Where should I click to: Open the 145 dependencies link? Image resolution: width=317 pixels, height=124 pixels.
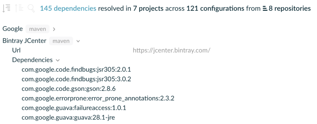pyautogui.click(x=68, y=9)
